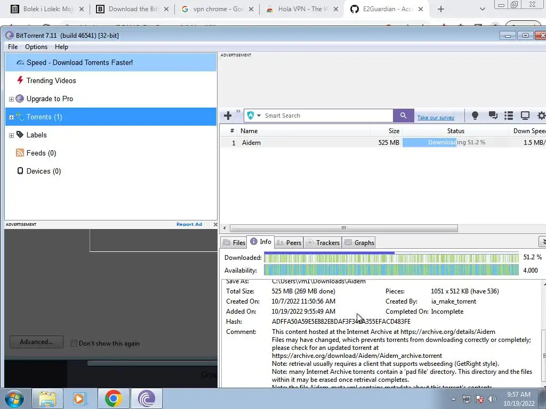Click the Downloaded pieces bar
The height and width of the screenshot is (409, 546).
coord(391,257)
